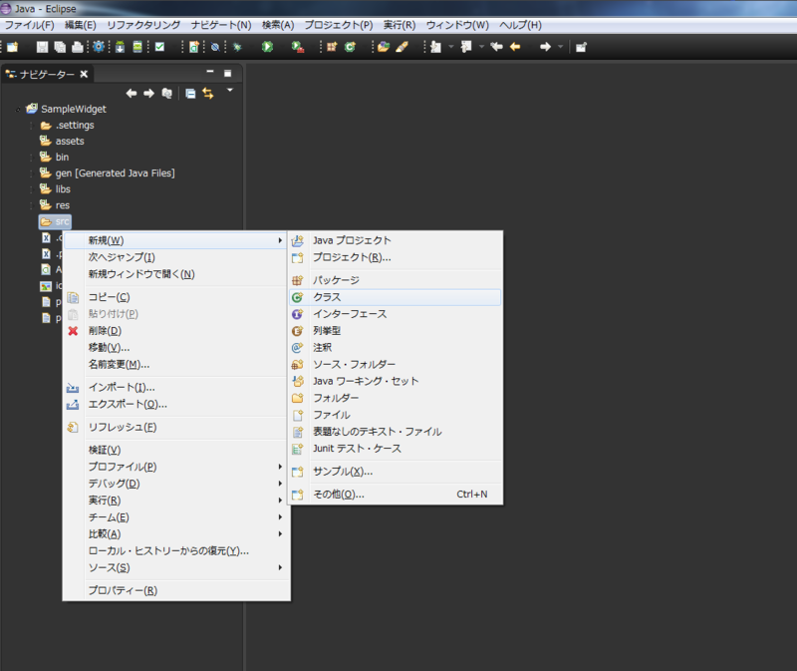Click the Debug bug toolbar icon
This screenshot has width=797, height=671.
pos(237,47)
